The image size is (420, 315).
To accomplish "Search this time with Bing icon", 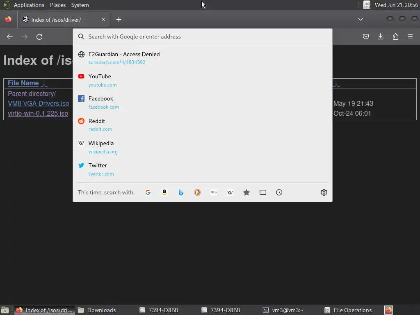I will point(181,192).
